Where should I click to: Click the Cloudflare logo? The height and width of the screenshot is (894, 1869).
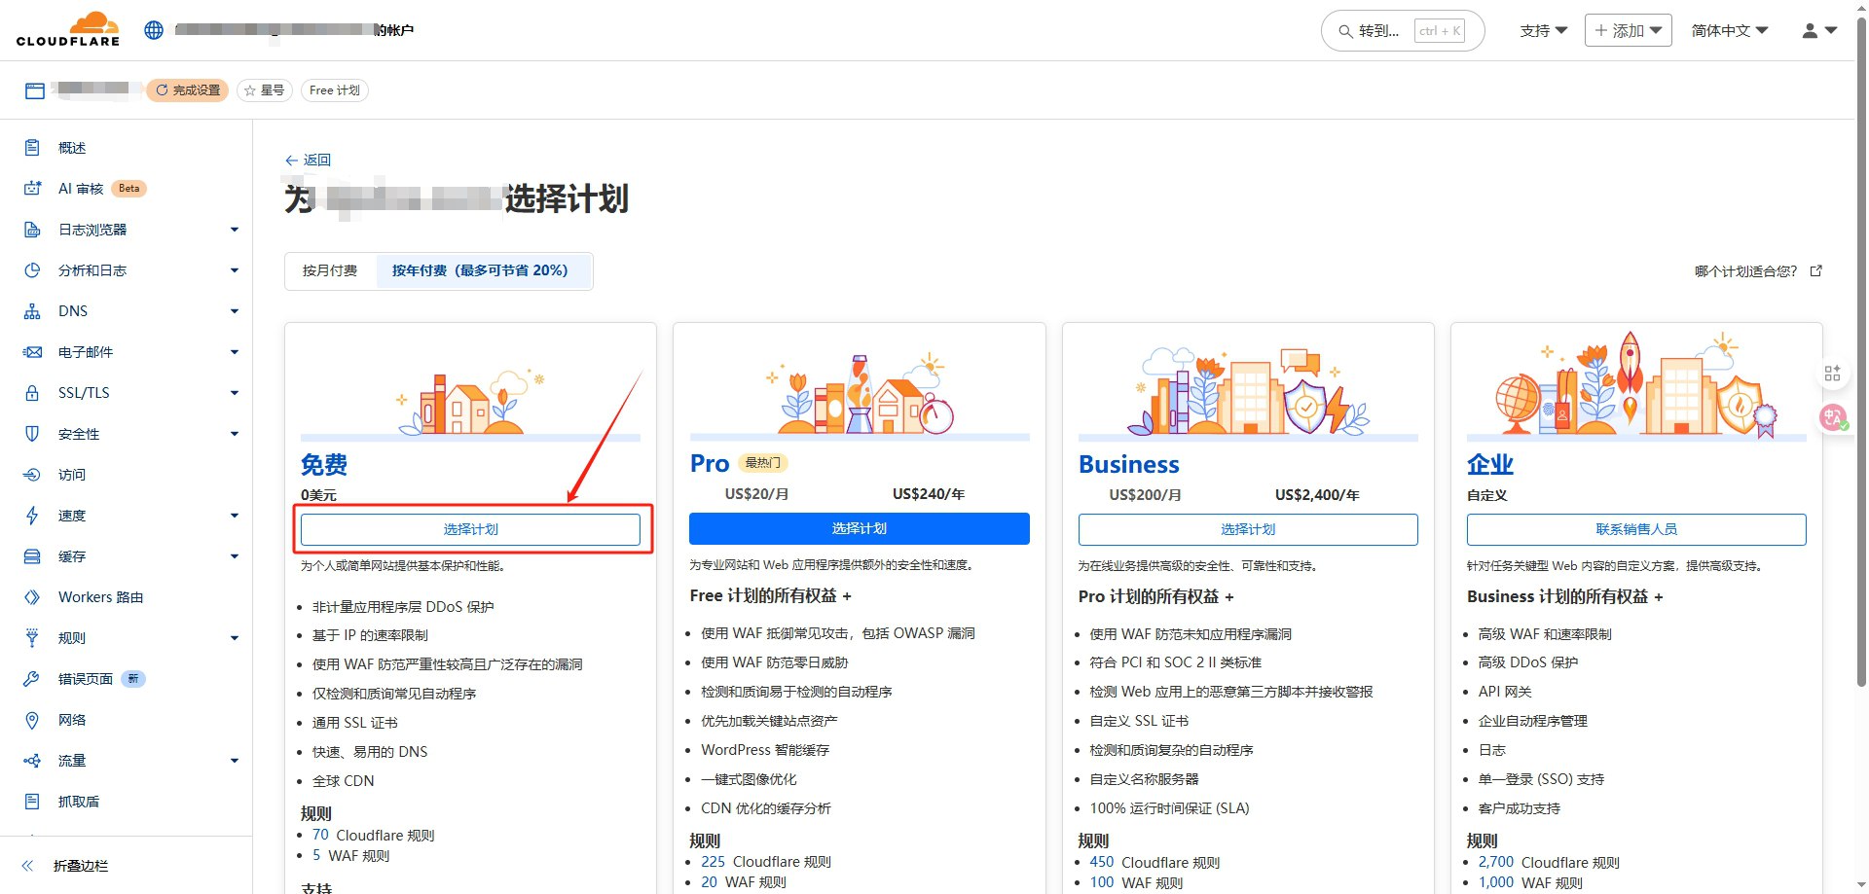68,30
